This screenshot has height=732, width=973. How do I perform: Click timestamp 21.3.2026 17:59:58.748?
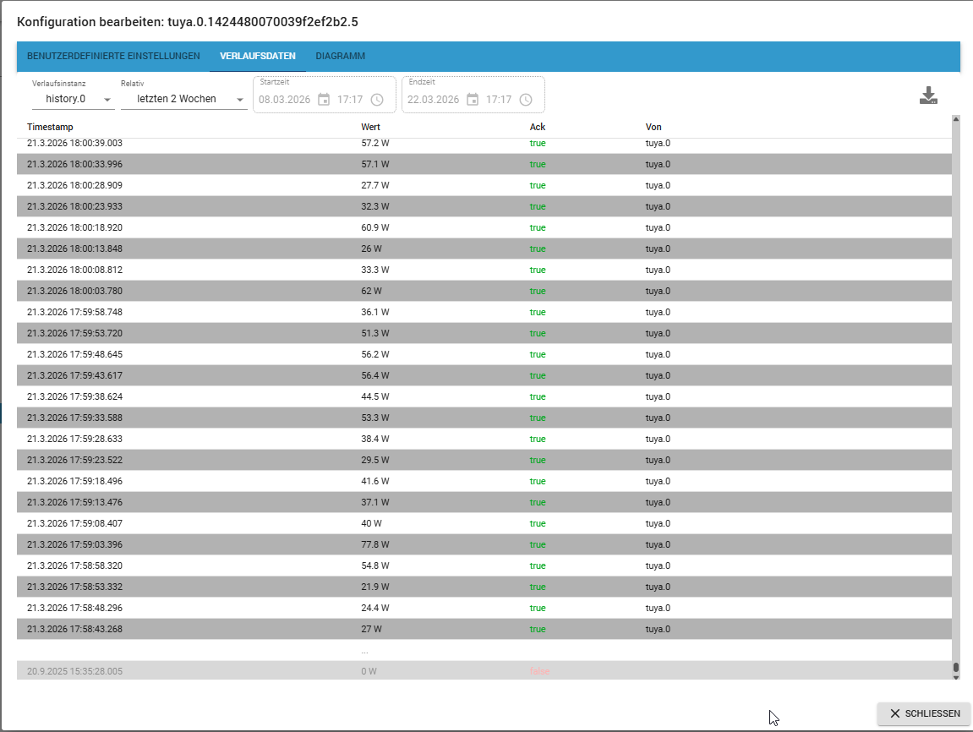coord(74,312)
